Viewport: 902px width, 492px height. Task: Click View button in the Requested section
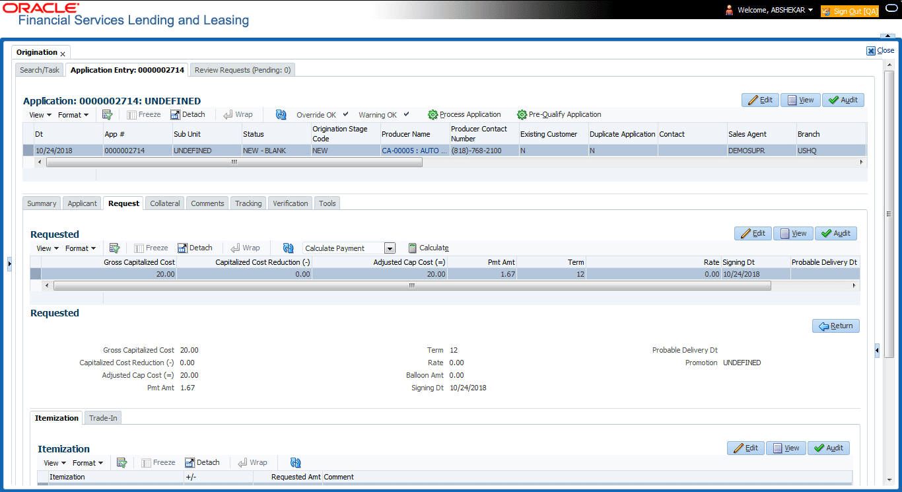[793, 233]
